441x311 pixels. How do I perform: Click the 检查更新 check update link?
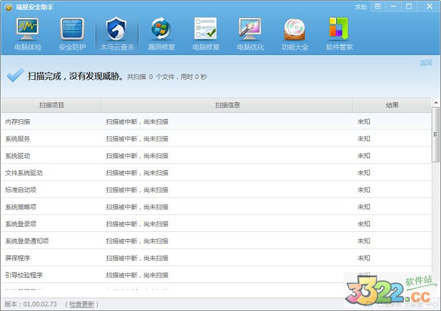82,304
